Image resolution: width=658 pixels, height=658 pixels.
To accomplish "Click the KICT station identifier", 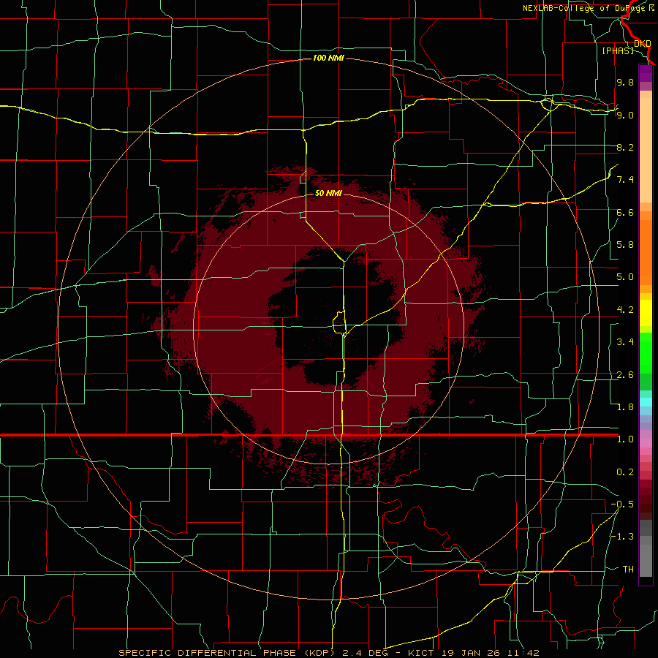I will pos(423,653).
